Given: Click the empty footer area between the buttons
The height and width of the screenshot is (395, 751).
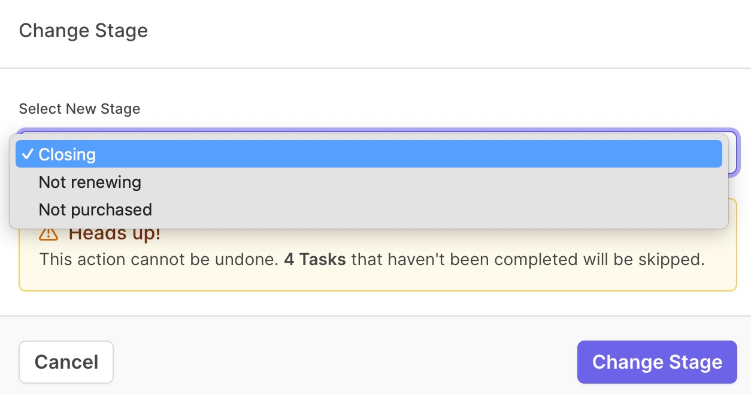Looking at the screenshot, I should [x=345, y=362].
